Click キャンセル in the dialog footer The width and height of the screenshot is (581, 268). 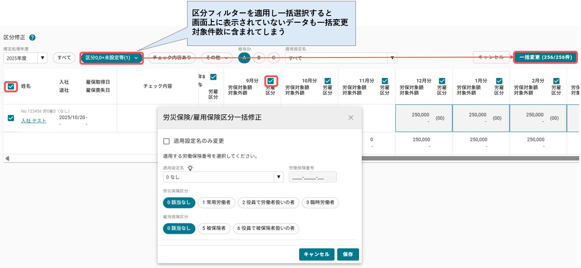point(317,254)
